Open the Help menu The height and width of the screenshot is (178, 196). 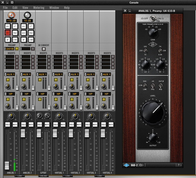pos(67,8)
